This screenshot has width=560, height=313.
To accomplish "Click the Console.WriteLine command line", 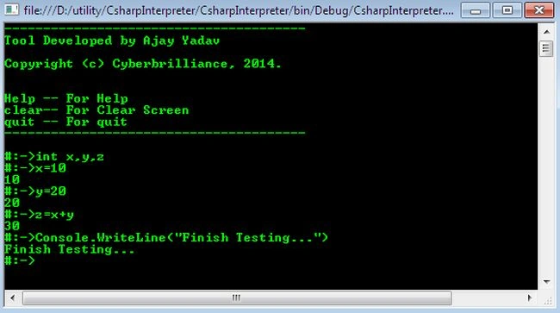I will pos(166,238).
